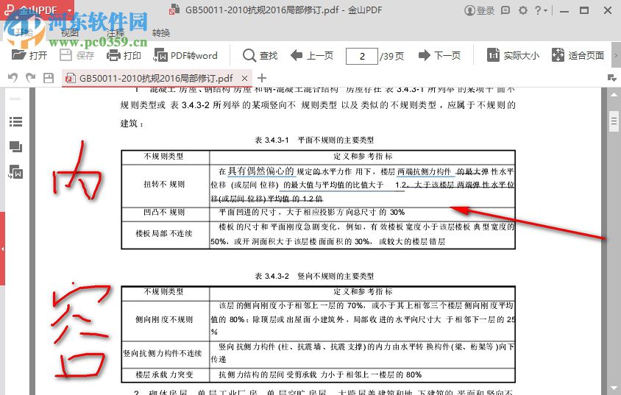621x395 pixels.
Task: Open the 金山PDF logo dropdown arrow
Action: [x=70, y=10]
